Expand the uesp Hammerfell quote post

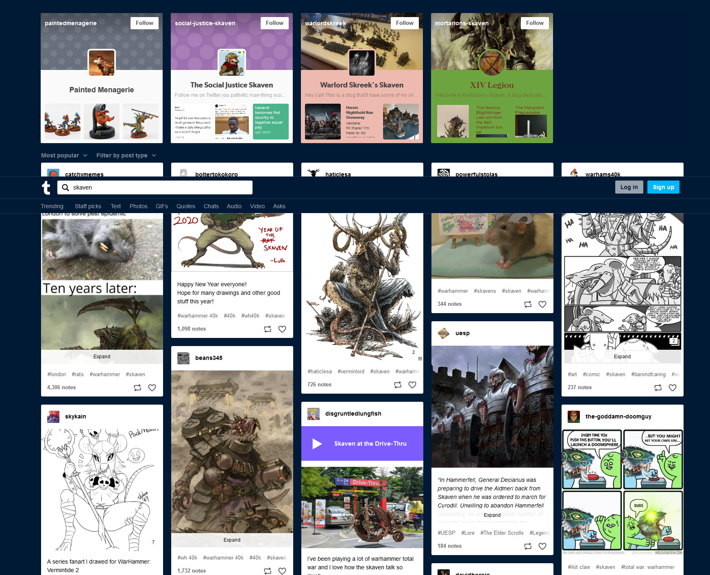tap(492, 515)
